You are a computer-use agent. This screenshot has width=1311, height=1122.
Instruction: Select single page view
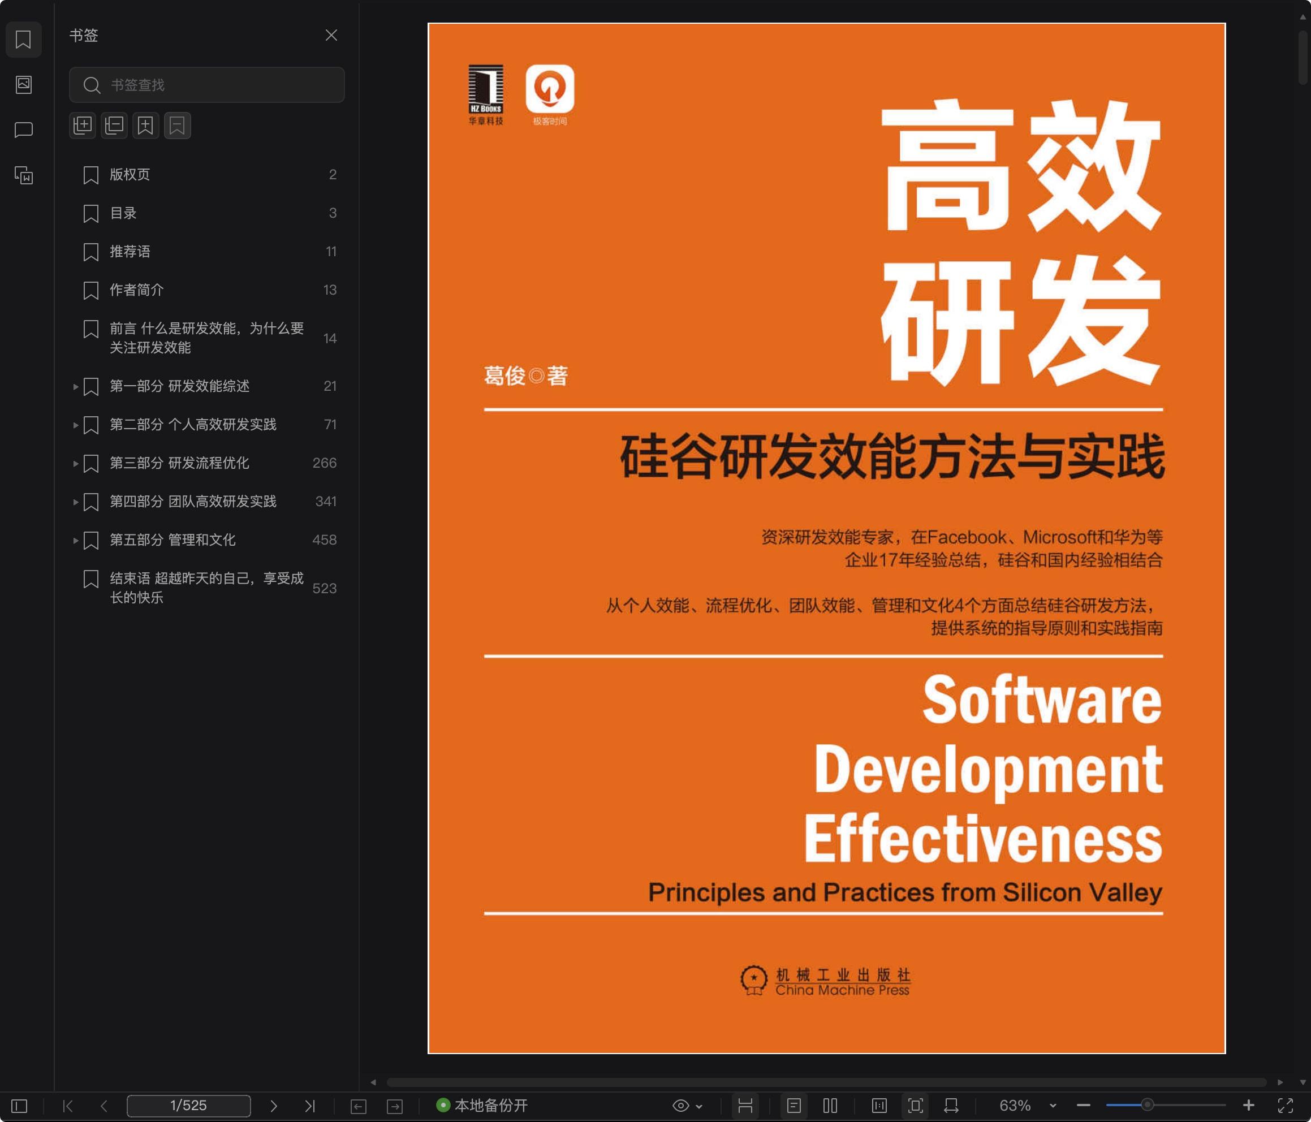tap(794, 1106)
